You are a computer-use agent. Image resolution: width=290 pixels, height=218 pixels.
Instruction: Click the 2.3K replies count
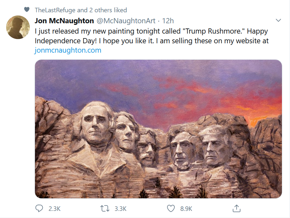[x=54, y=209]
